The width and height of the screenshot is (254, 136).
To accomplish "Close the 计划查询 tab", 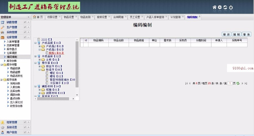I will coord(183,16).
